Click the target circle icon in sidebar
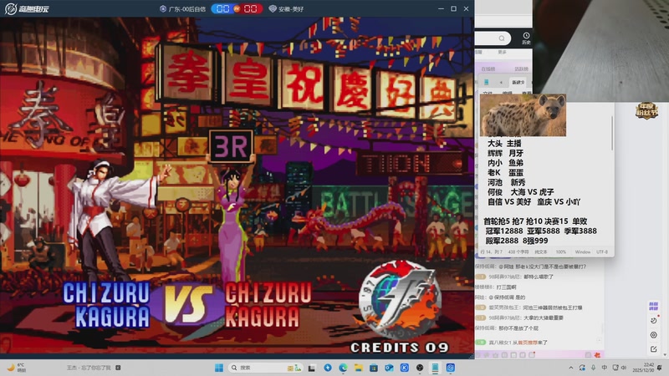Viewport: 669px width, 376px height. [x=654, y=335]
